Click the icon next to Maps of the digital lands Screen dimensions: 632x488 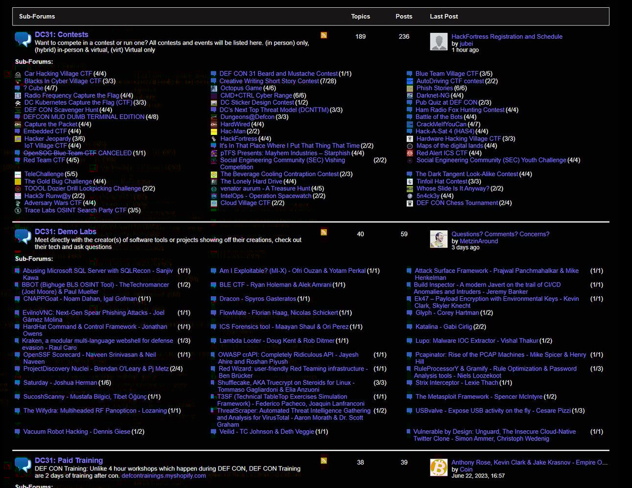tap(410, 146)
